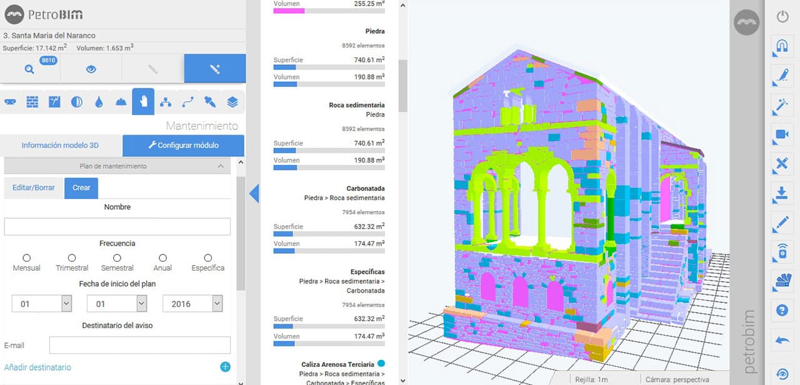The height and width of the screenshot is (385, 800).
Task: Click the left panel vertical scrollbar
Action: coord(241,232)
